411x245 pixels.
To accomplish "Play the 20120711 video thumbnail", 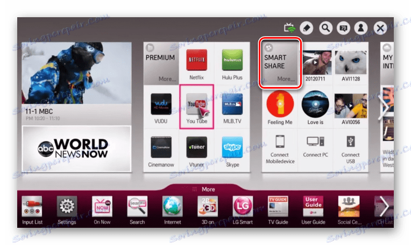I will tap(315, 63).
